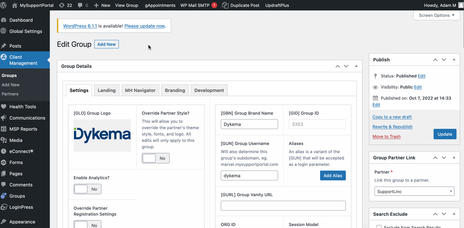The height and width of the screenshot is (228, 464).
Task: Click the Update button
Action: click(x=445, y=134)
